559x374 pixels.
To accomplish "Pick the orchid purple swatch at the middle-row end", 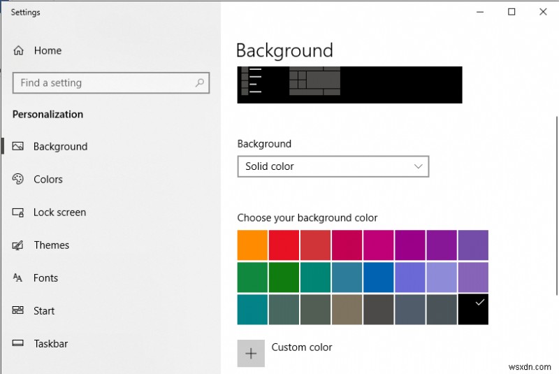I will pos(473,277).
